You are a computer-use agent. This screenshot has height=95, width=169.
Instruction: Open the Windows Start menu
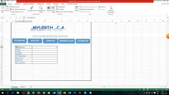click(2, 93)
